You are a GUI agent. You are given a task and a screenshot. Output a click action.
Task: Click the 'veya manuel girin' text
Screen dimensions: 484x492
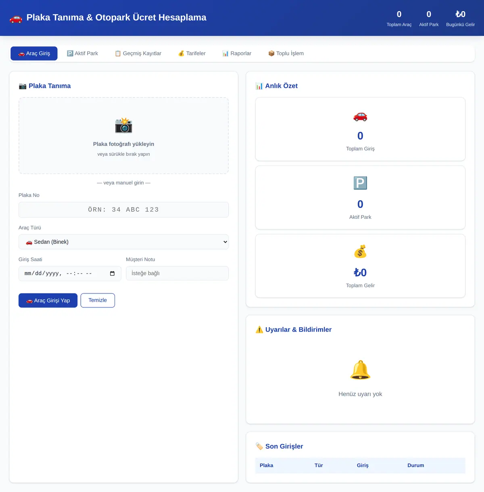[x=123, y=183]
